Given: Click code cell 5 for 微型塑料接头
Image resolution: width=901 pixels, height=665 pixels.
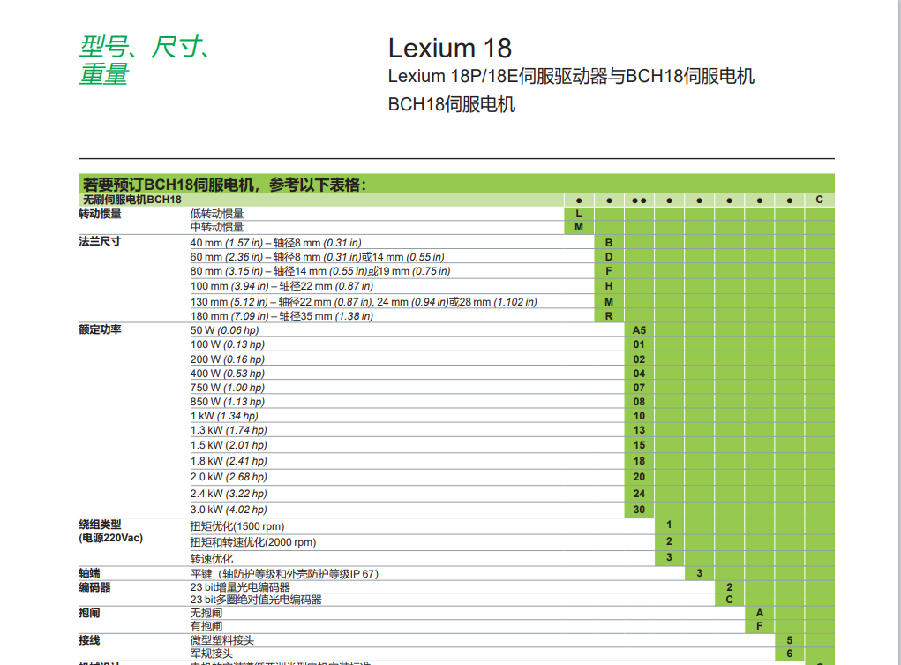Looking at the screenshot, I should pos(790,640).
